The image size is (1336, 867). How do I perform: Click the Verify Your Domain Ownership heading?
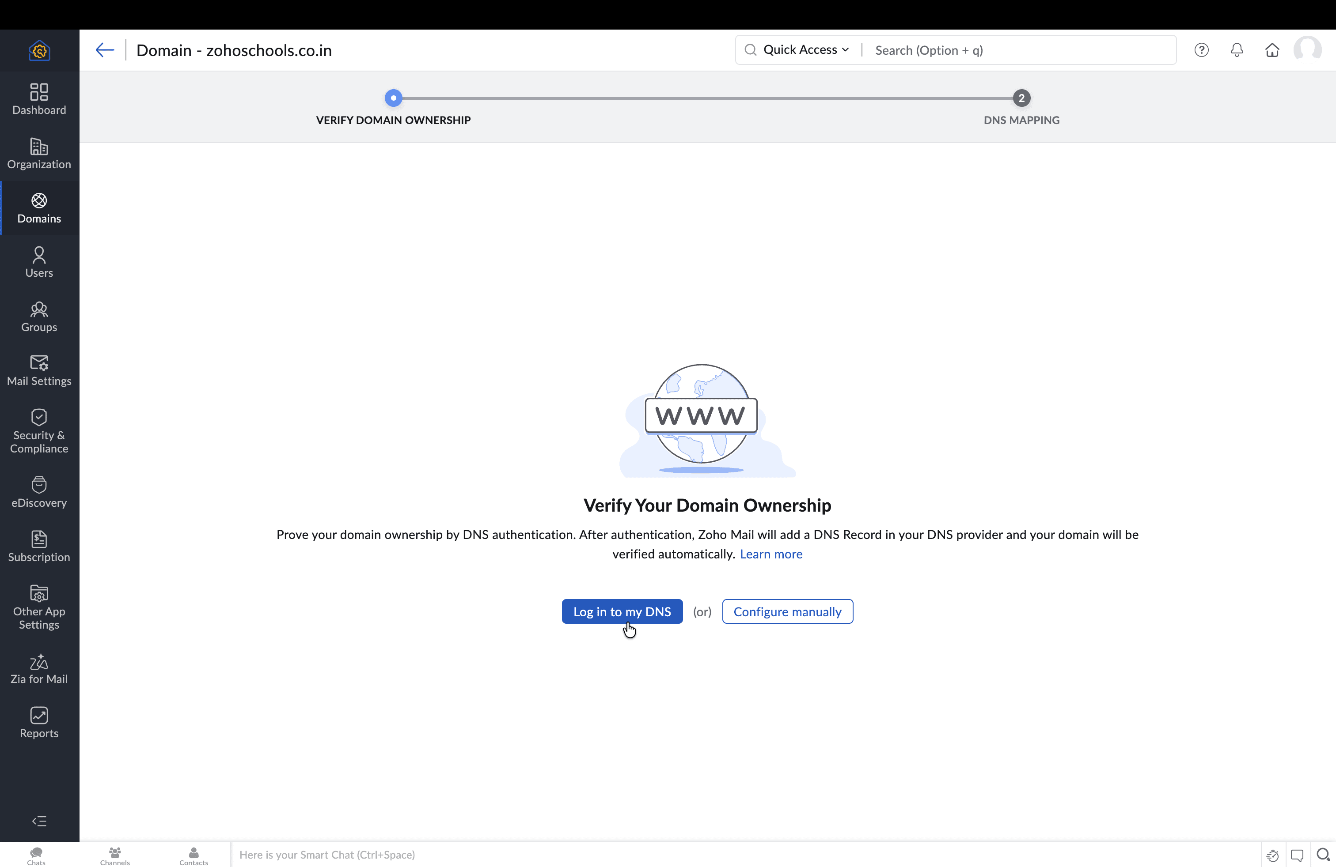tap(707, 505)
